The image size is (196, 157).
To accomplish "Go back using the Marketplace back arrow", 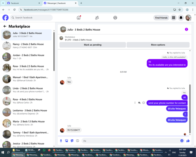I will [x=5, y=26].
